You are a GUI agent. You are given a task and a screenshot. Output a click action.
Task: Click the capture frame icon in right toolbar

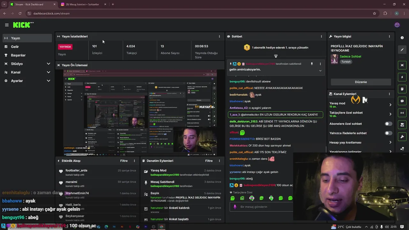tap(402, 65)
